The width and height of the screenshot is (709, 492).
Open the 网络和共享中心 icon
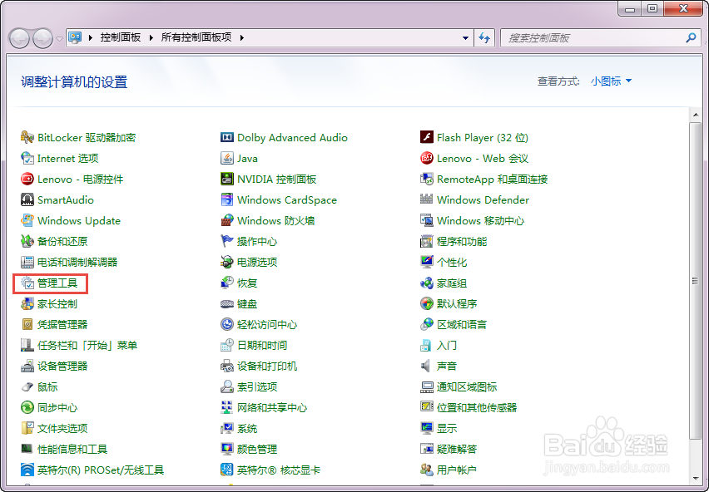point(227,407)
